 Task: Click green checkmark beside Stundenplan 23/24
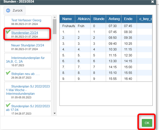click(8, 32)
